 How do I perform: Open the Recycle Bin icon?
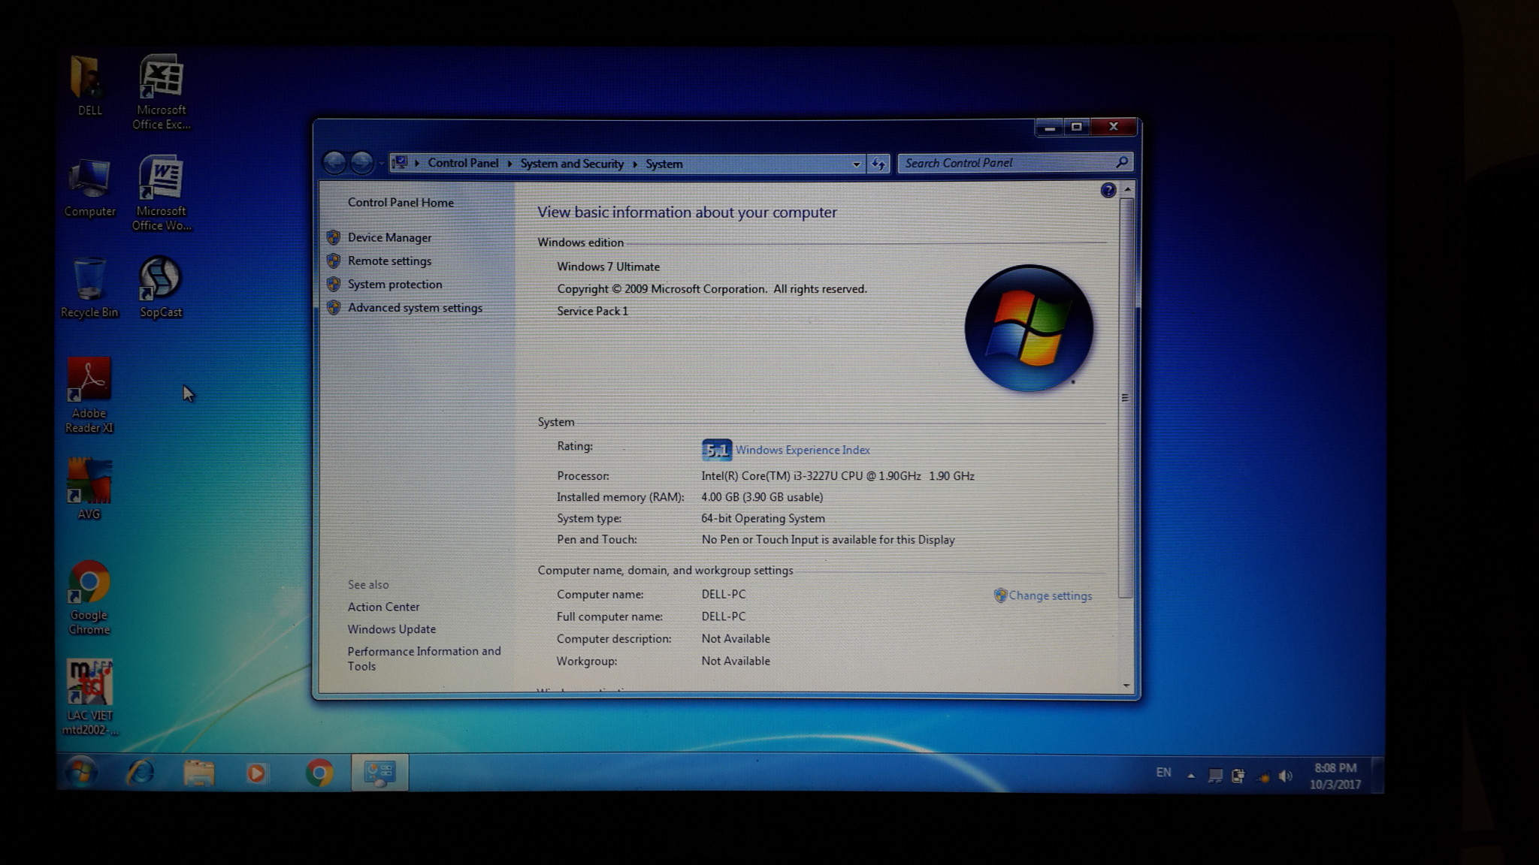(89, 288)
